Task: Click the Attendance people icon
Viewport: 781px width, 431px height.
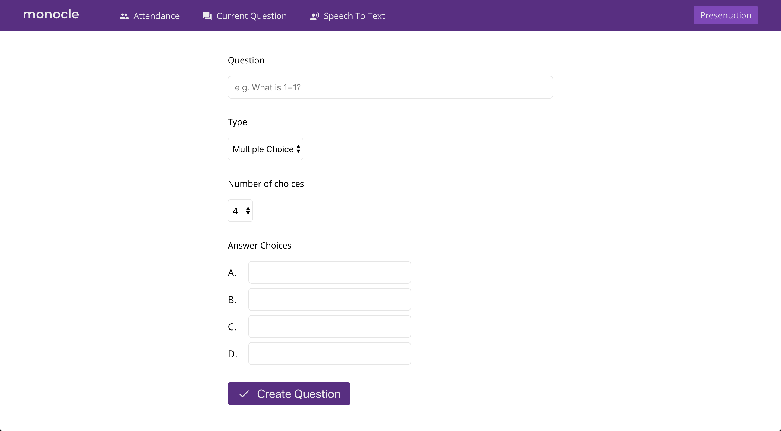Action: 124,16
